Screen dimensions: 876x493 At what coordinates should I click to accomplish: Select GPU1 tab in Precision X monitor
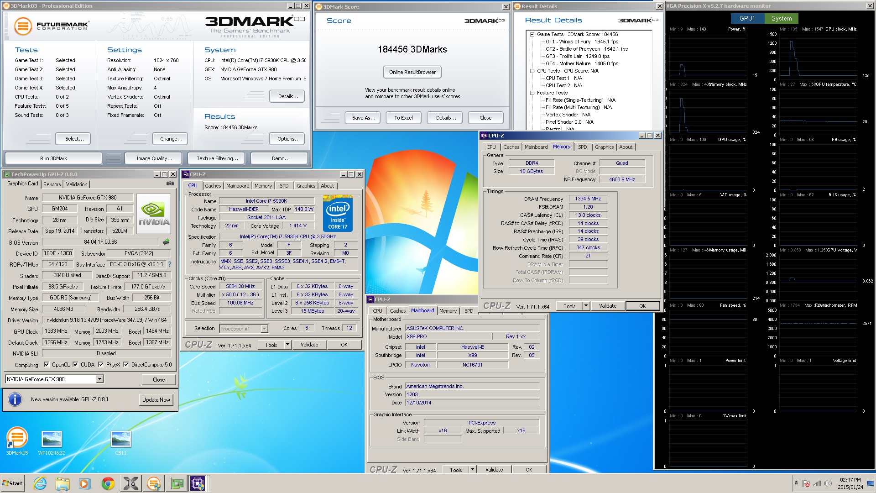[x=747, y=18]
